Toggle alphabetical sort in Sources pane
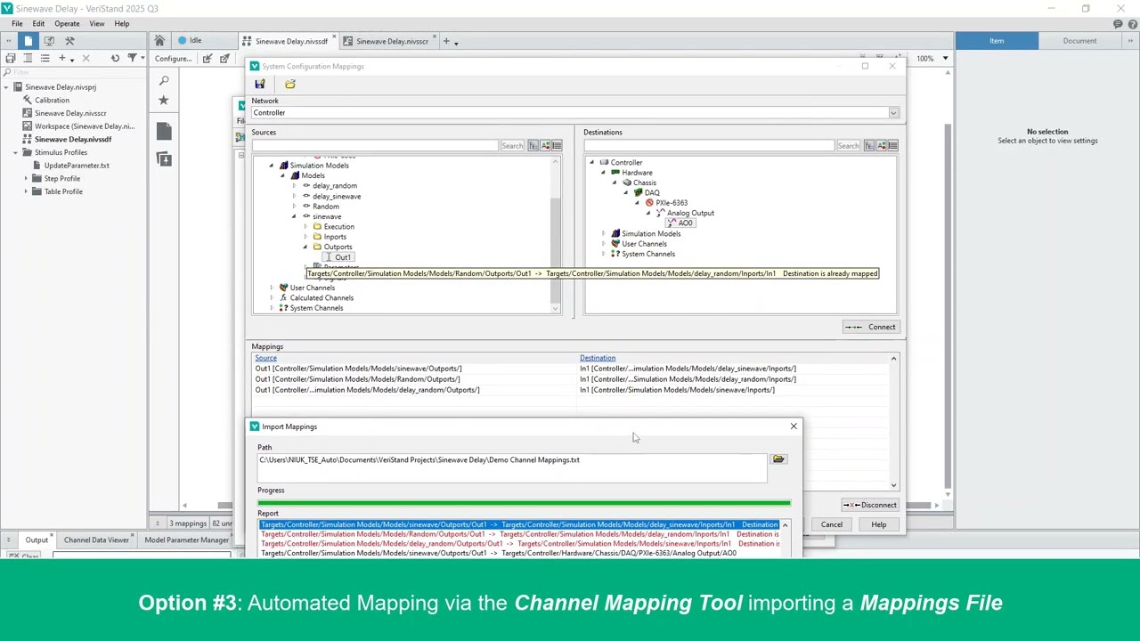Viewport: 1140px width, 641px height. [x=544, y=146]
